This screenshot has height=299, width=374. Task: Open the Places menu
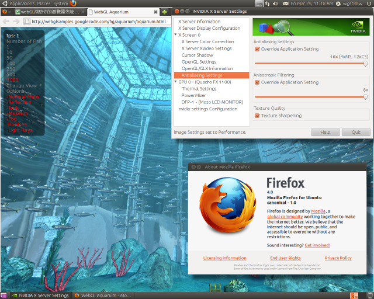44,4
